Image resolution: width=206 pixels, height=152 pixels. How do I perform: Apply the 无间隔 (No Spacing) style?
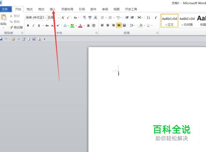pyautogui.click(x=187, y=20)
